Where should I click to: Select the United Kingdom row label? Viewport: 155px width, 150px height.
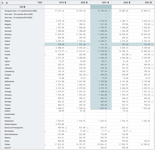tap(11, 124)
